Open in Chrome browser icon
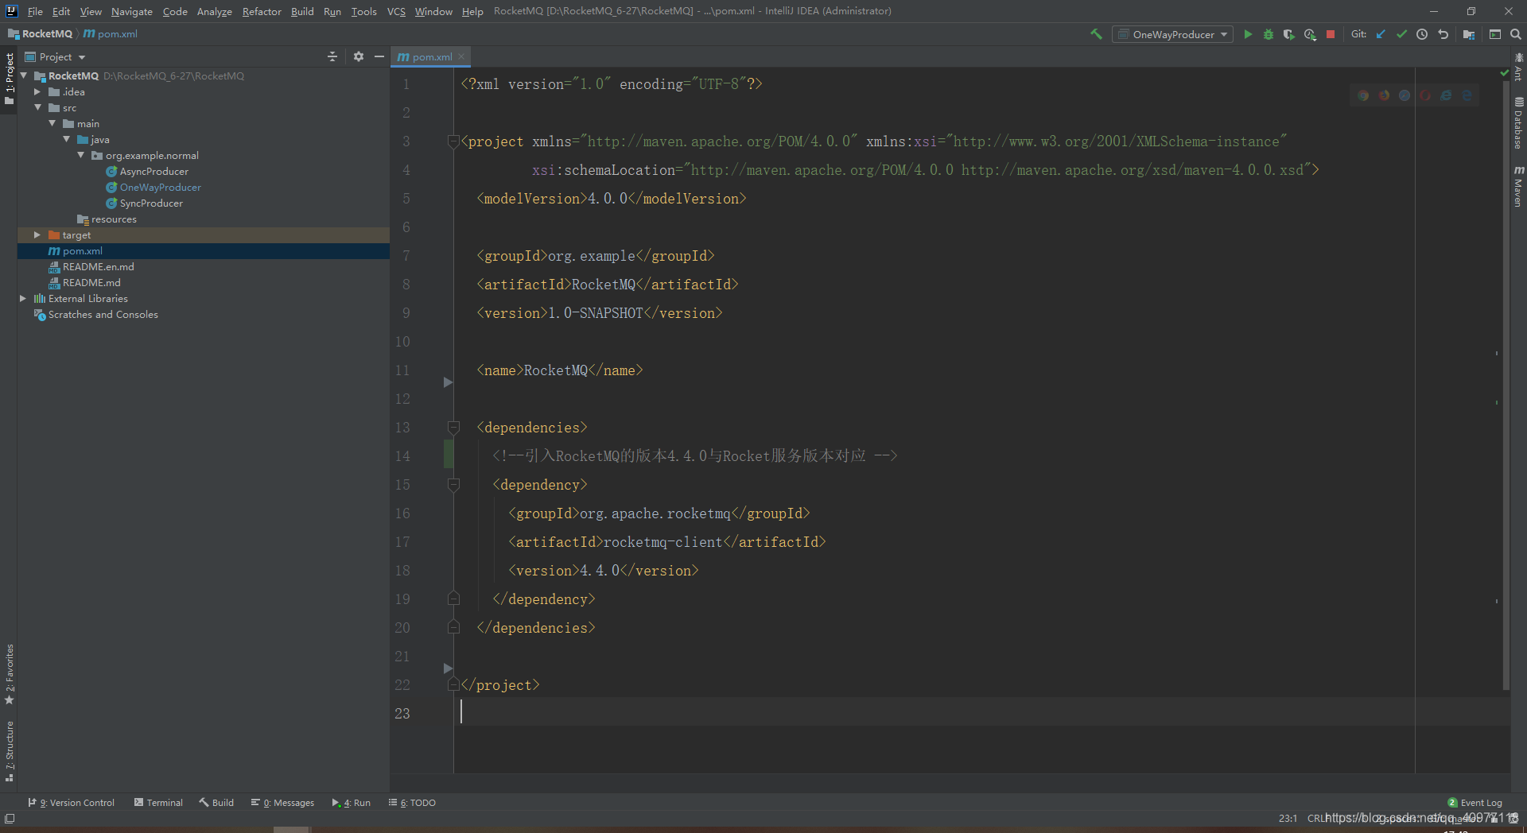1527x833 pixels. [1363, 95]
